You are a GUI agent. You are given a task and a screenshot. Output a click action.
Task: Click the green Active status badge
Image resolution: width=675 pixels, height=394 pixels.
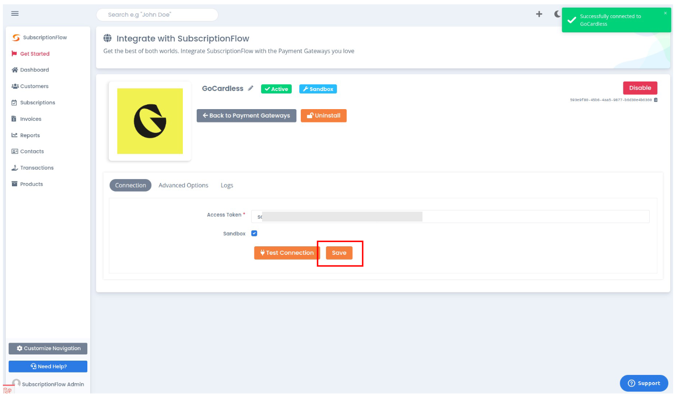276,89
